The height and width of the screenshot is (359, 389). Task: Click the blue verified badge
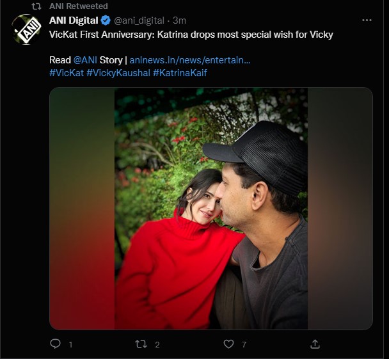click(x=106, y=20)
